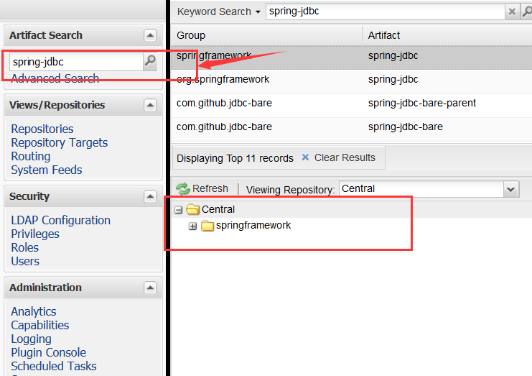Open Roles page
532x376 pixels.
pos(24,247)
